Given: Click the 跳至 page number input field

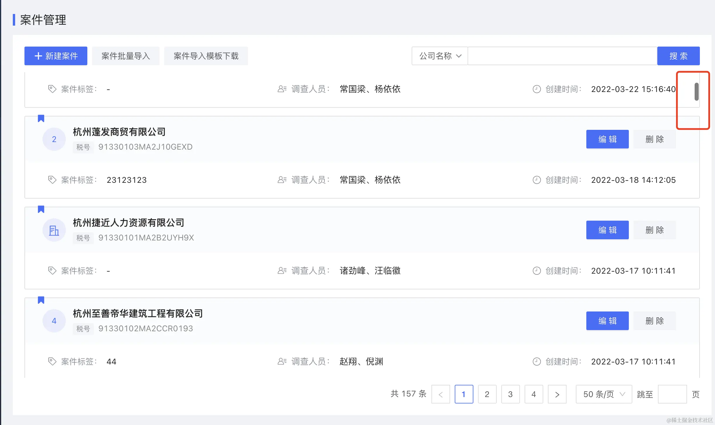Looking at the screenshot, I should coord(672,394).
